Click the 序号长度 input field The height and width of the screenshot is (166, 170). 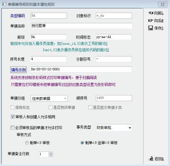(x=48, y=59)
